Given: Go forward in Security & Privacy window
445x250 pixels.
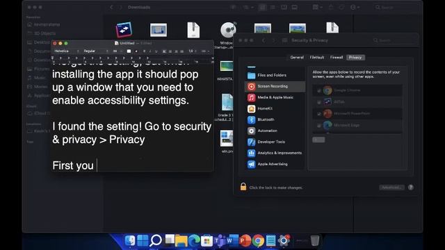Looking at the screenshot, I should (x=273, y=40).
